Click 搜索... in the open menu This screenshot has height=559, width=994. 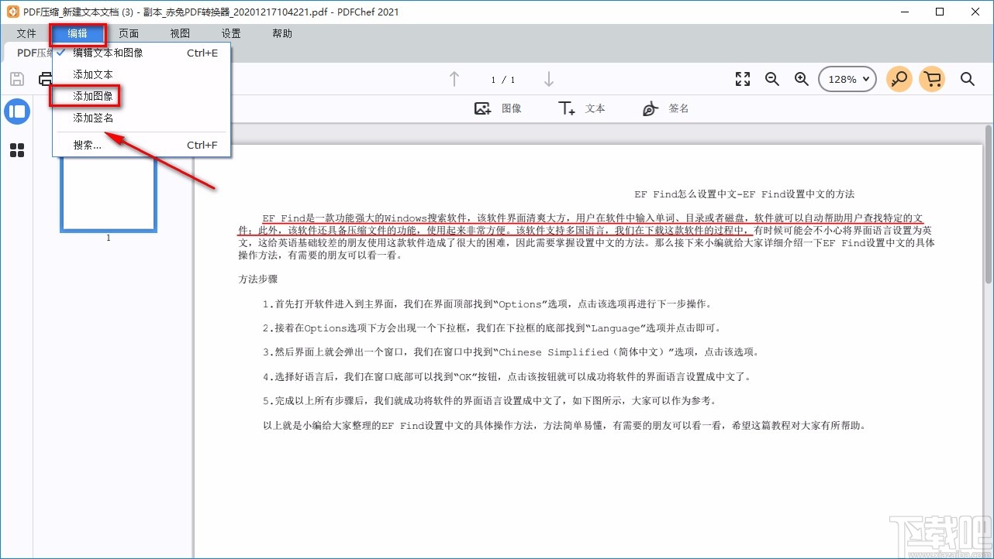88,145
